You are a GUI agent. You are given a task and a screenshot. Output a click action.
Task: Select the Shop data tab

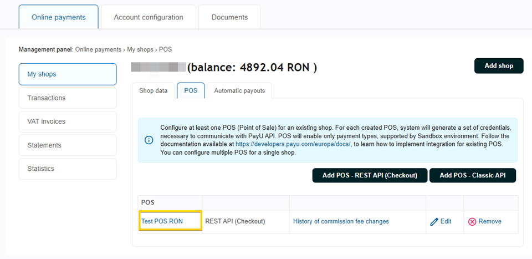pyautogui.click(x=153, y=90)
